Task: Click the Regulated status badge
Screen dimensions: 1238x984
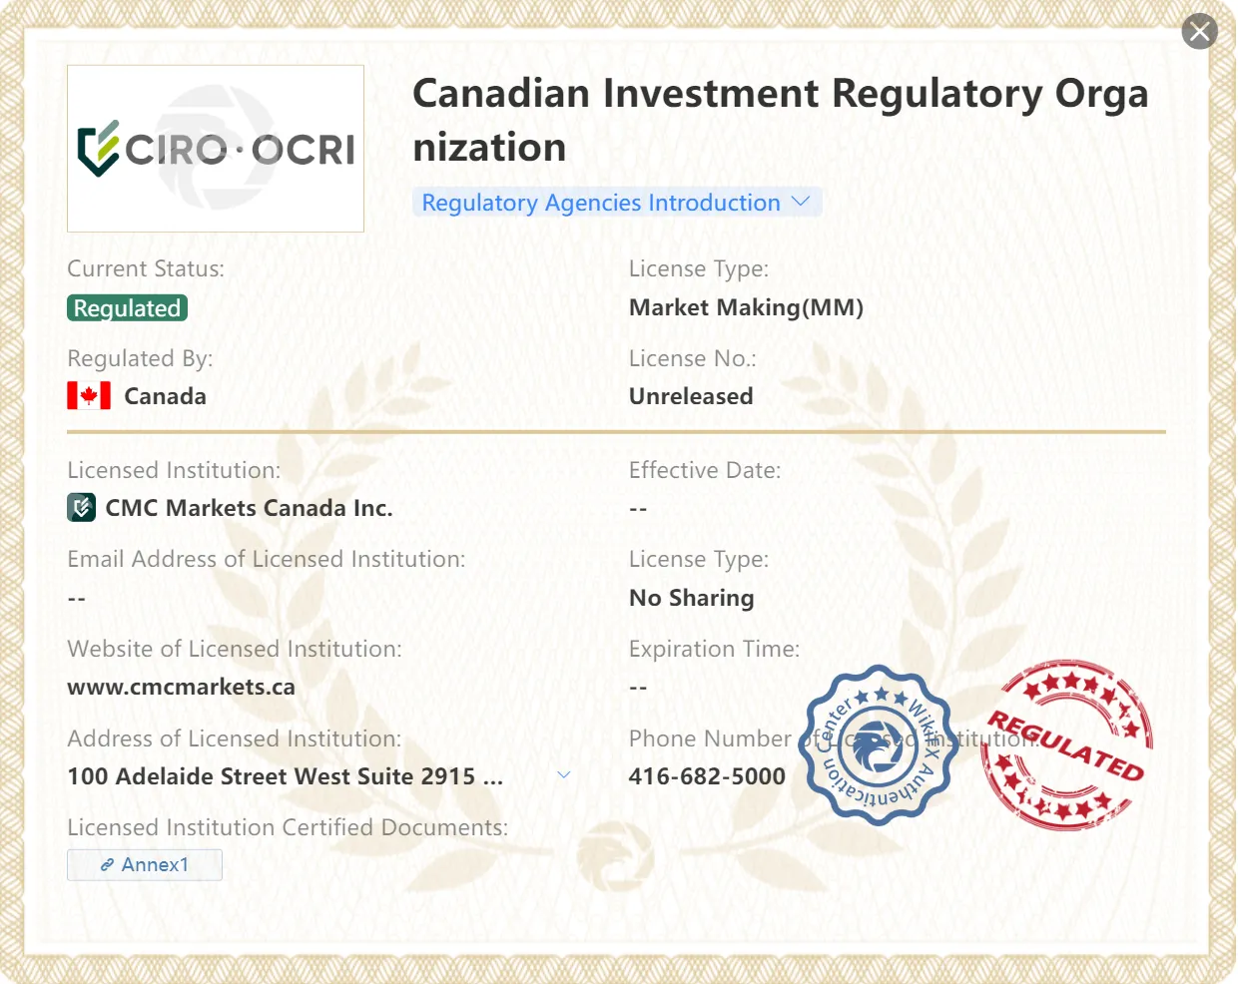Action: (x=127, y=307)
